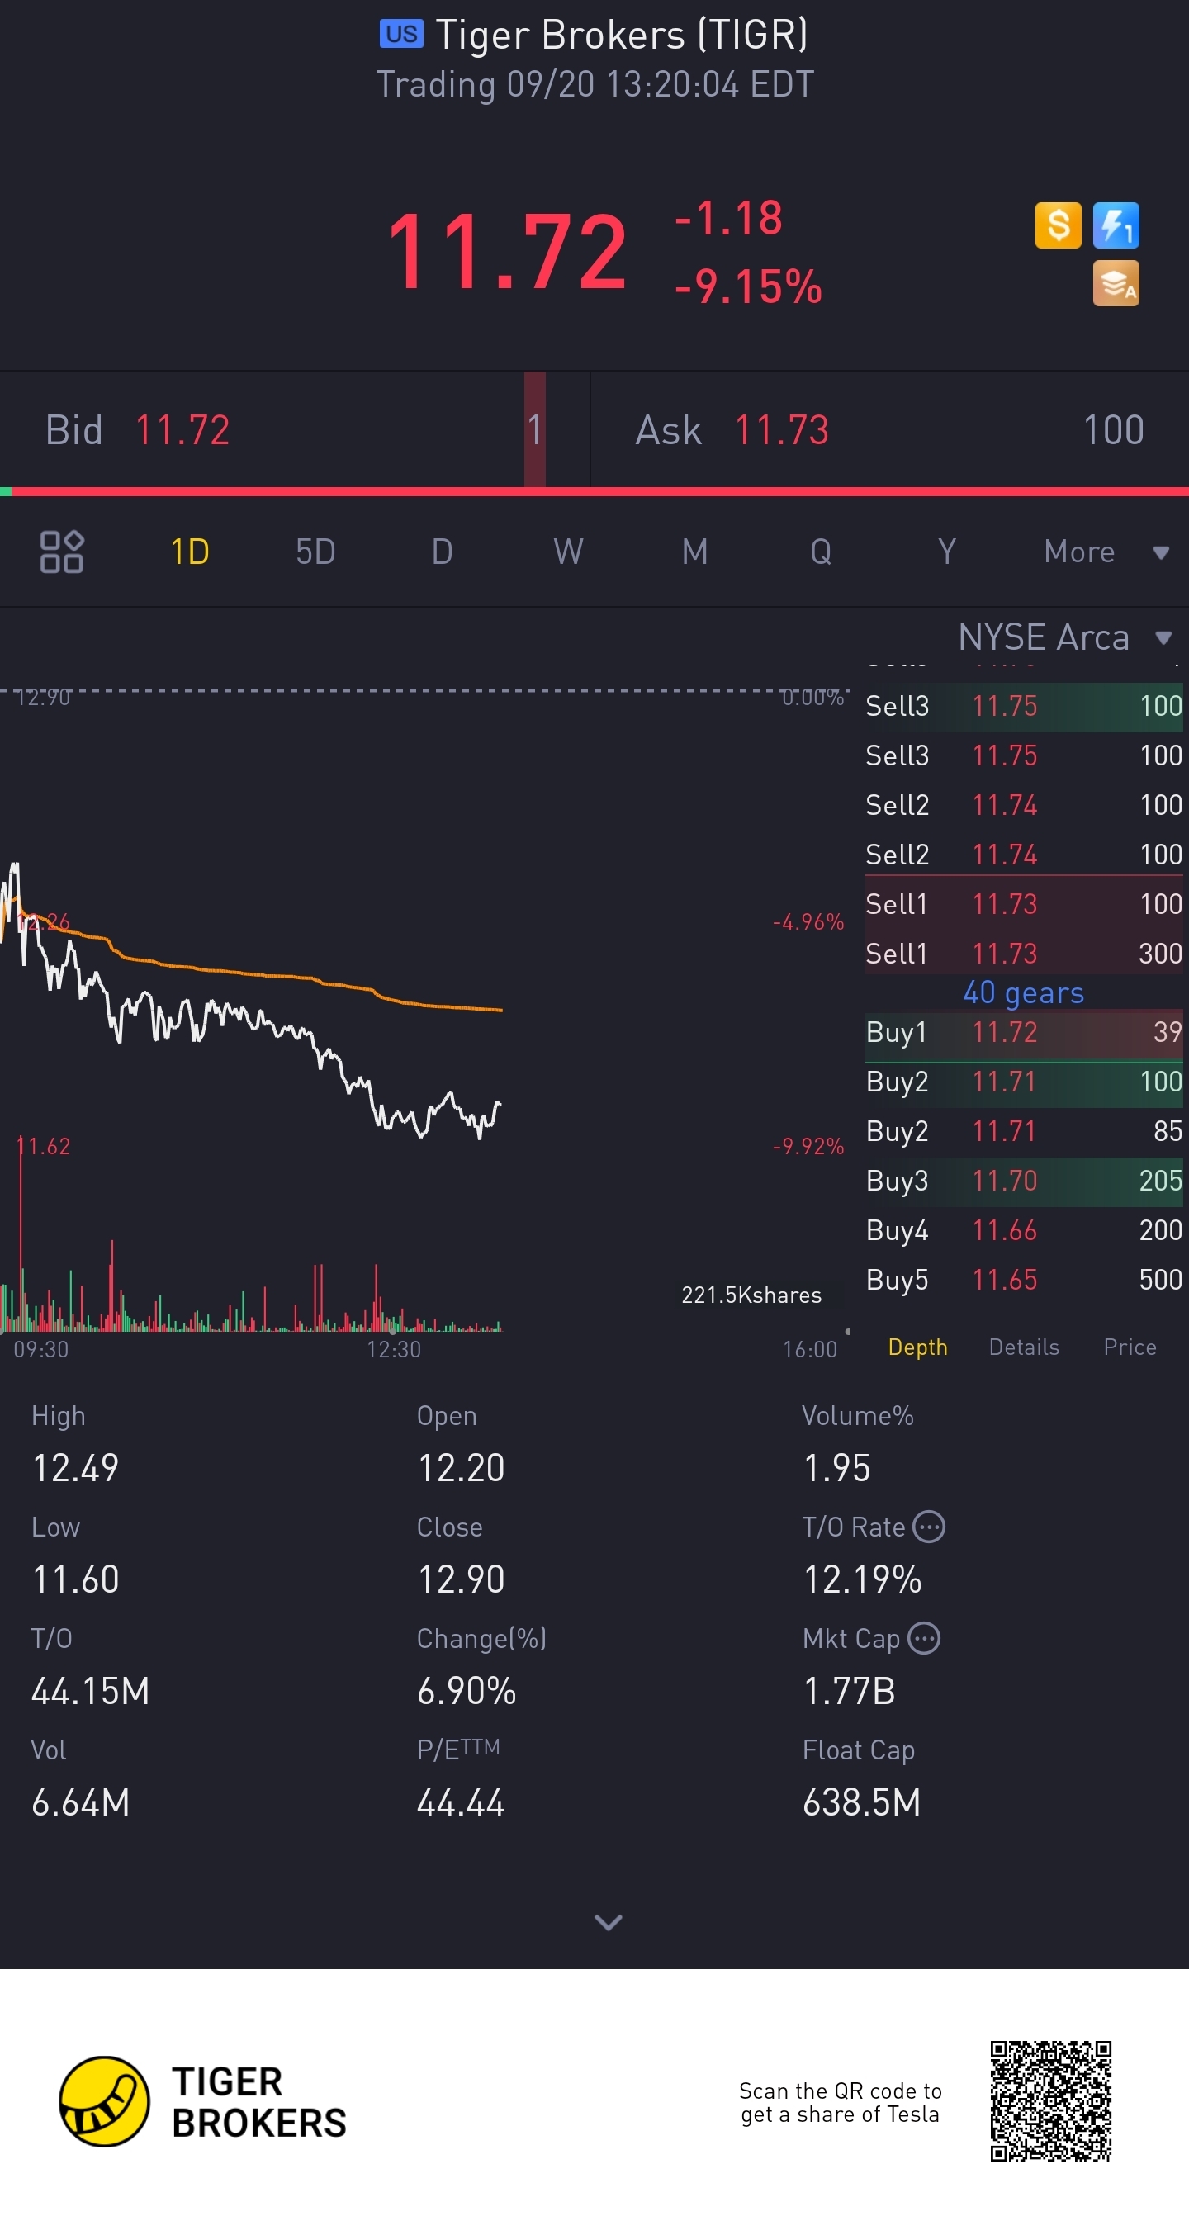Select the Buy3 11.70 order row
The width and height of the screenshot is (1189, 2235).
1024,1181
